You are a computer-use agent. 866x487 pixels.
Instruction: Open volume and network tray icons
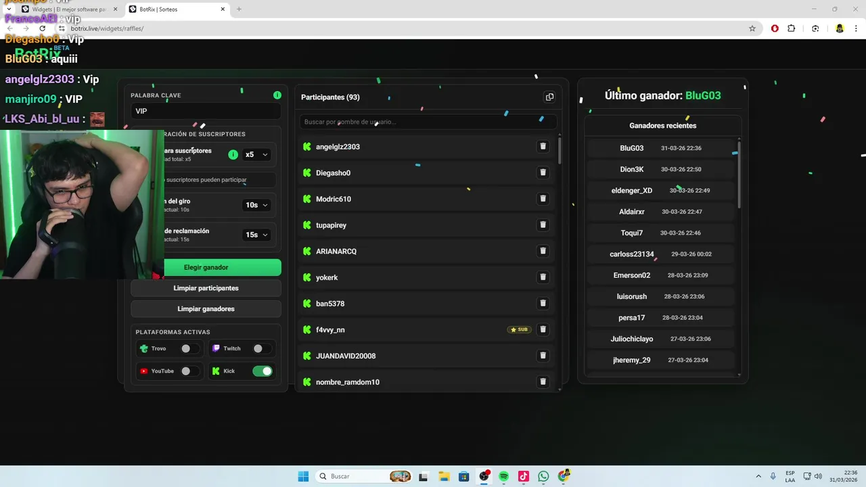(x=813, y=476)
